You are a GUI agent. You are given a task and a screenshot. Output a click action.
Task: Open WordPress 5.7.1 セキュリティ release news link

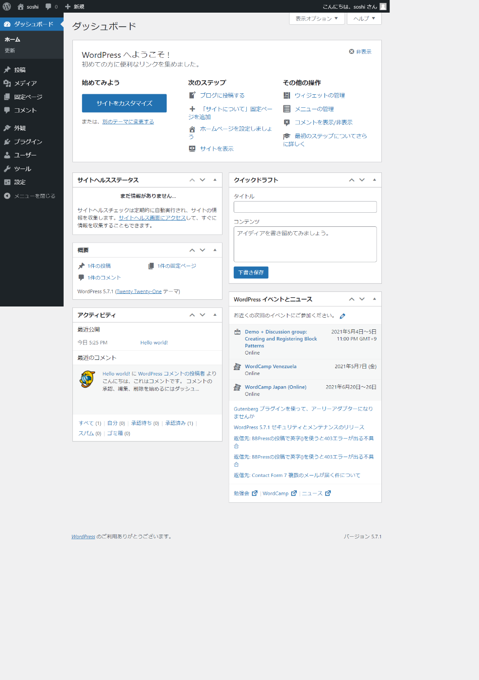[x=299, y=427]
